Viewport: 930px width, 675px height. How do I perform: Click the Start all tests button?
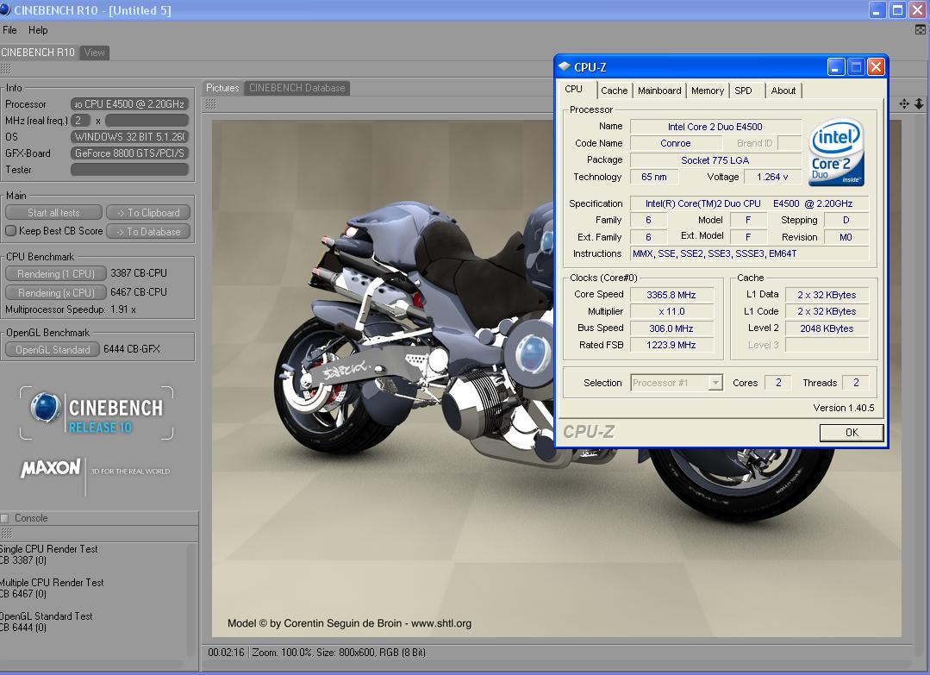pyautogui.click(x=54, y=212)
